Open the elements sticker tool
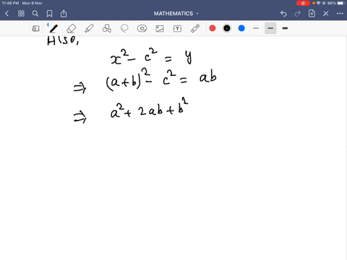This screenshot has height=260, width=347. [x=142, y=29]
